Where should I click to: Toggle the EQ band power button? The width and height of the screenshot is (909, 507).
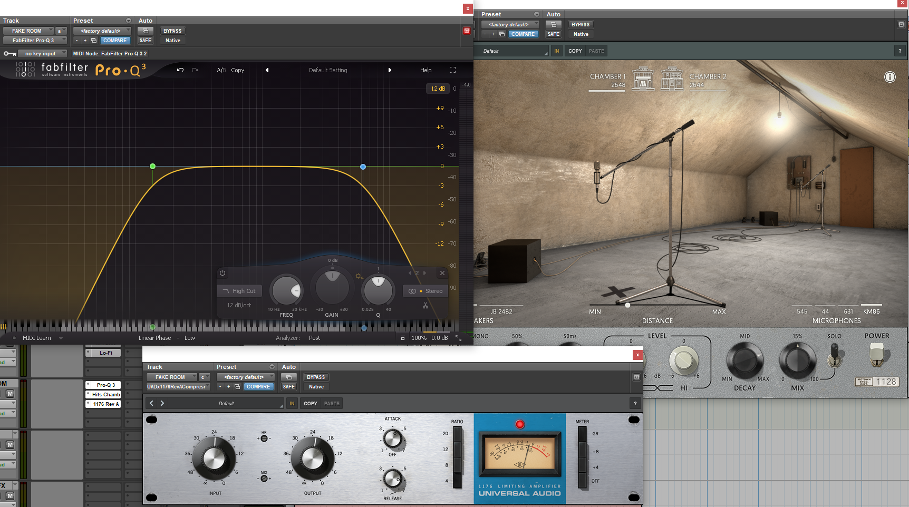tap(223, 273)
